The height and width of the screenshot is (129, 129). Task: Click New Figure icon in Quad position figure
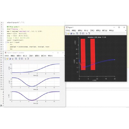(5, 59)
